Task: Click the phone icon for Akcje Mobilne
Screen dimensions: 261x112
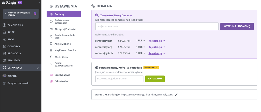Action: tap(51, 44)
